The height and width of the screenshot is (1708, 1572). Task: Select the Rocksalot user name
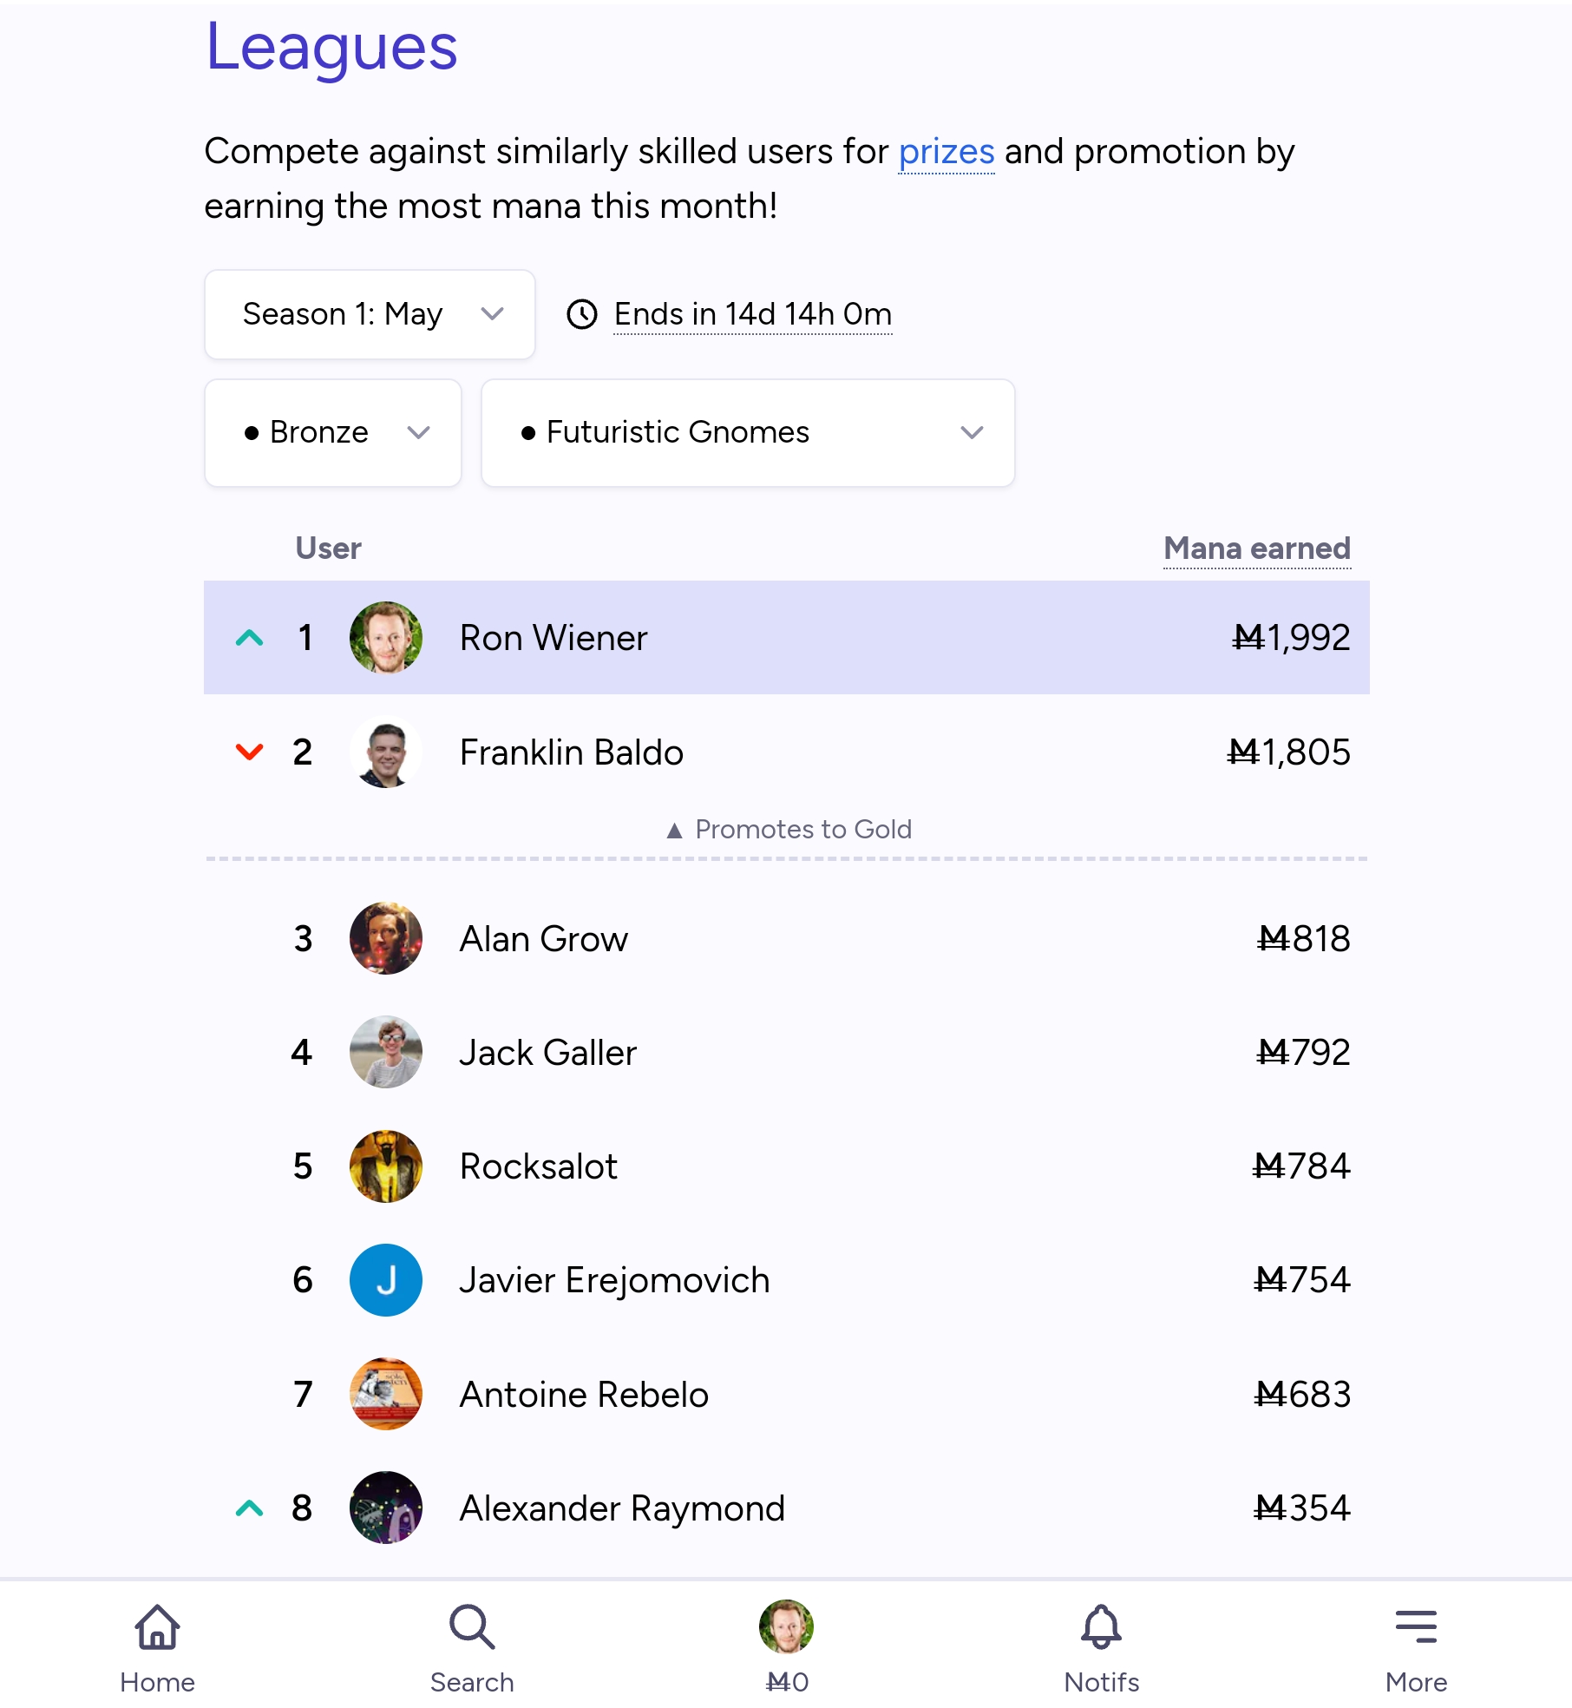pyautogui.click(x=539, y=1166)
